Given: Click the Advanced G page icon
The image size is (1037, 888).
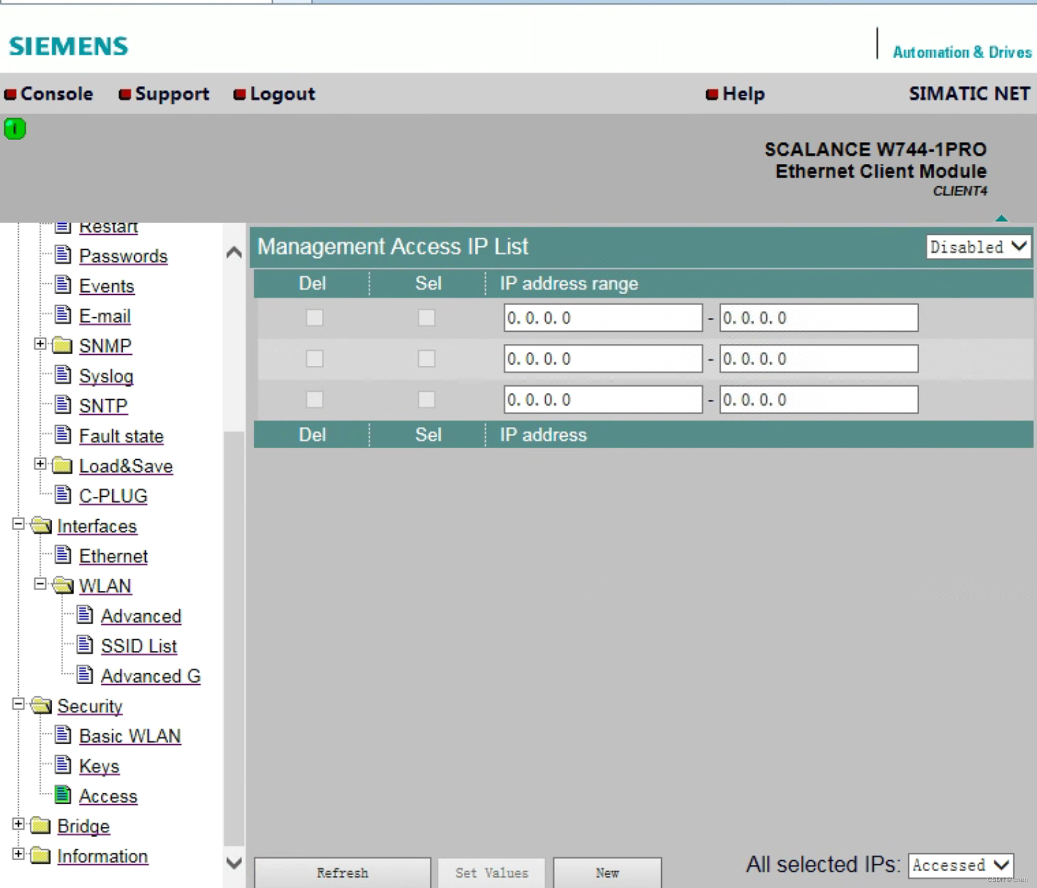Looking at the screenshot, I should 84,675.
